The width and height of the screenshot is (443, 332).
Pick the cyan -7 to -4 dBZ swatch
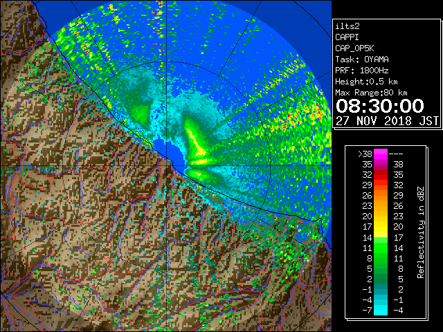[381, 311]
